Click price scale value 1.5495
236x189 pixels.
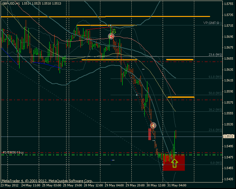pyautogui.click(x=229, y=146)
